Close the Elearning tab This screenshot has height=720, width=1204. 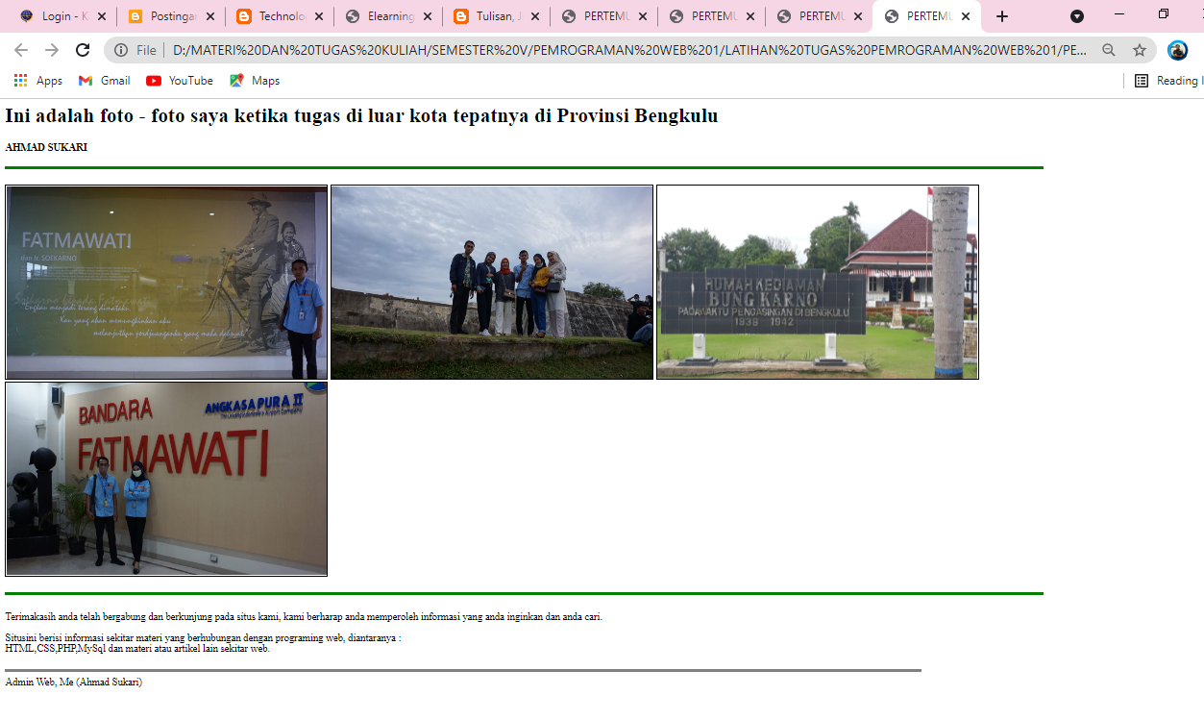coord(428,16)
